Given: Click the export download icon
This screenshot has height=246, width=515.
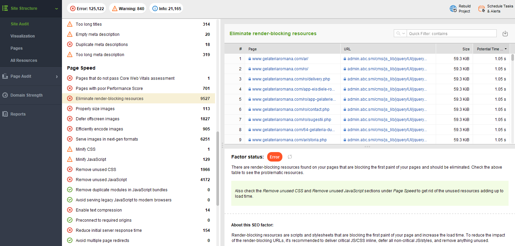Looking at the screenshot, I should point(505,33).
